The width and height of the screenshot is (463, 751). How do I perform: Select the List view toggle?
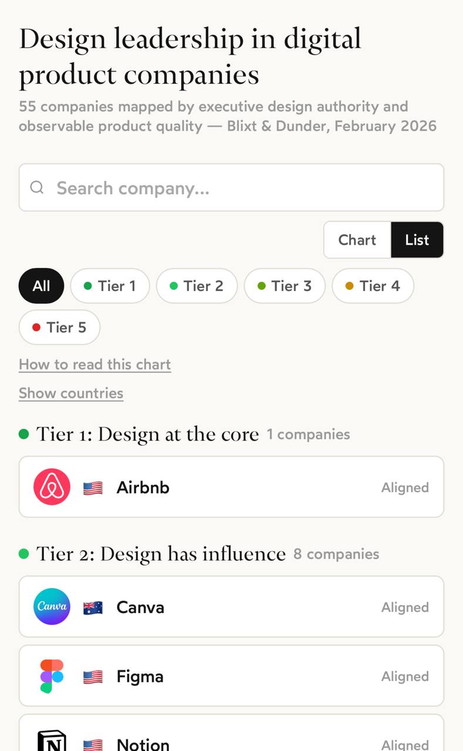417,240
